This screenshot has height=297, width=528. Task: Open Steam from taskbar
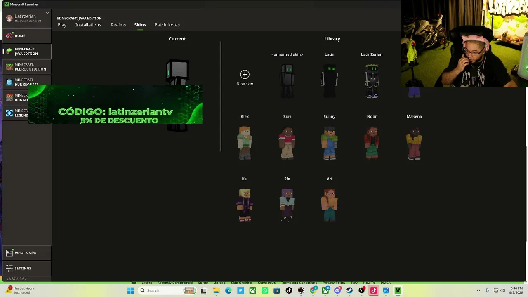click(x=349, y=290)
